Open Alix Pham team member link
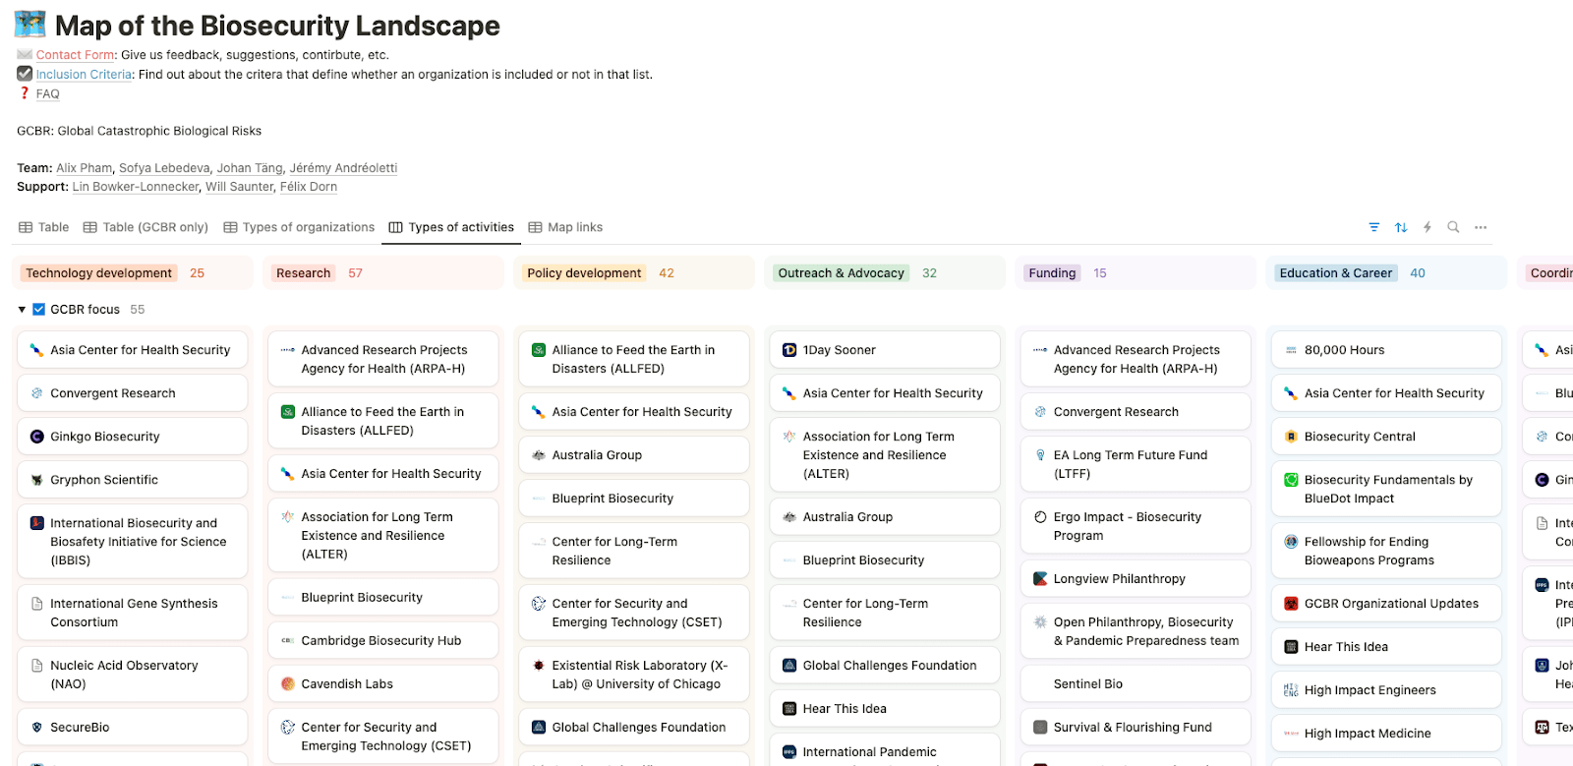1573x766 pixels. (x=85, y=168)
